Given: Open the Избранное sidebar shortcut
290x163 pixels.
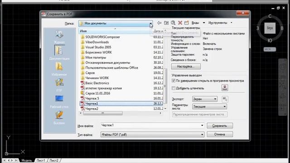Looking at the screenshot, I should tap(59, 69).
